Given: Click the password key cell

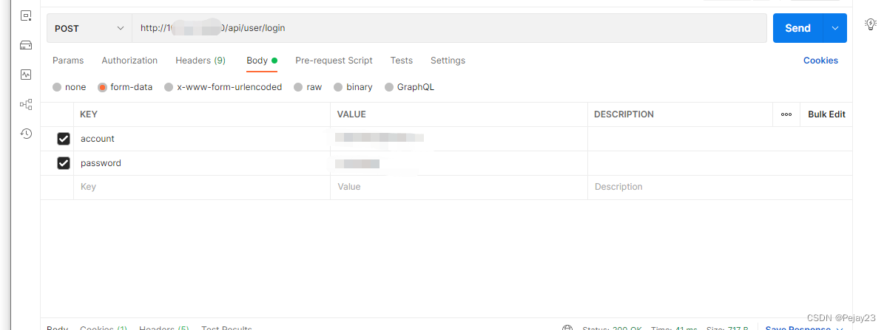Looking at the screenshot, I should [202, 163].
